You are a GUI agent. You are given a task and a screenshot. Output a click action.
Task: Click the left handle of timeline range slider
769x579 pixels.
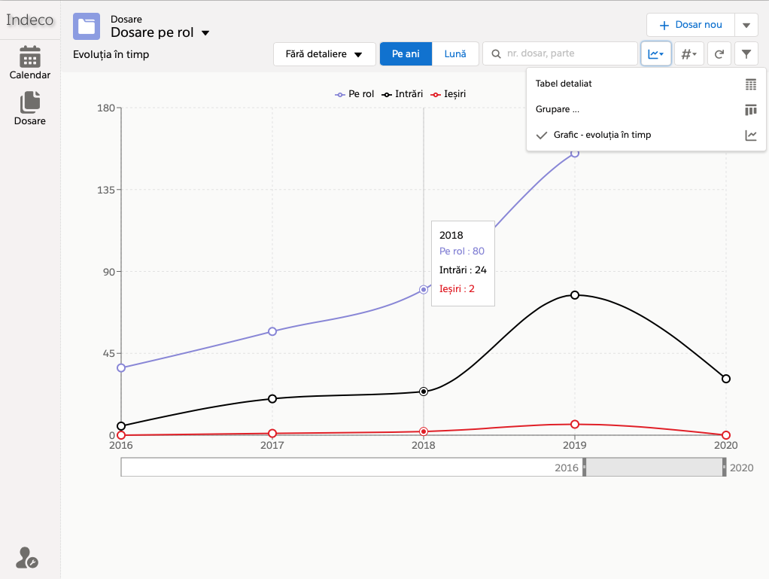(x=585, y=468)
